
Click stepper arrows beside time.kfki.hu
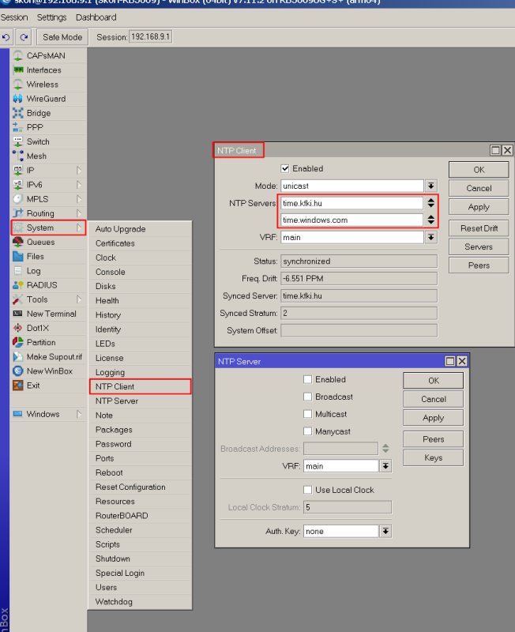(x=431, y=203)
